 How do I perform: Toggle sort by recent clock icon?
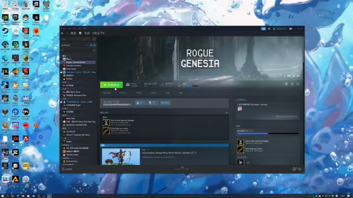click(x=91, y=45)
